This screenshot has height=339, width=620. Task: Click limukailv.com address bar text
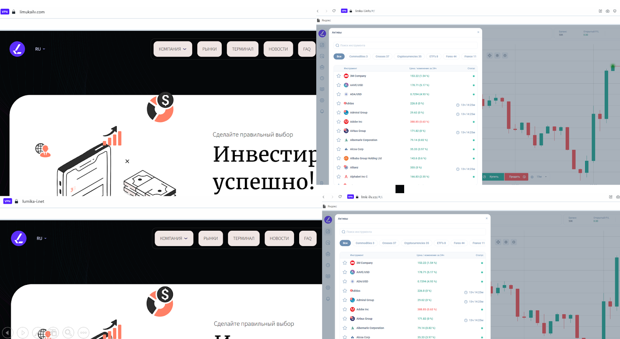[32, 12]
